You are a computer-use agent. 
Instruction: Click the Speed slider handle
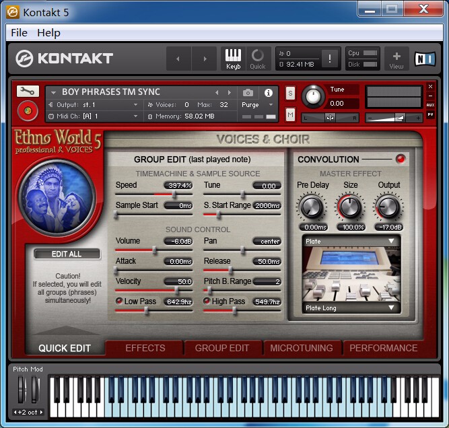(x=174, y=194)
